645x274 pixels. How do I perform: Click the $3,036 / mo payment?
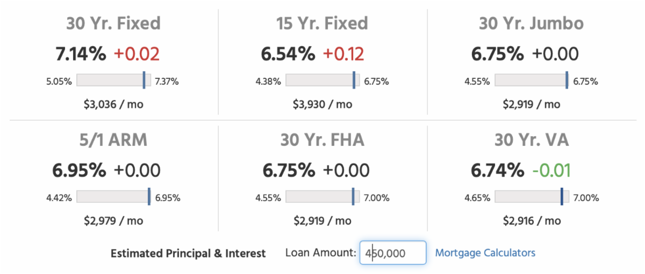(113, 104)
